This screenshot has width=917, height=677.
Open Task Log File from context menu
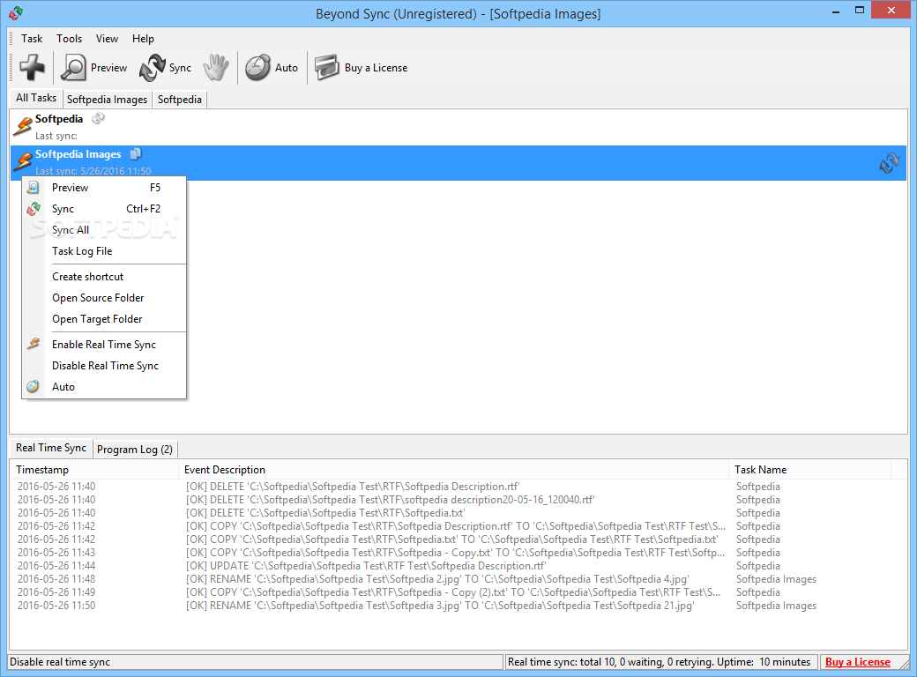pyautogui.click(x=104, y=251)
